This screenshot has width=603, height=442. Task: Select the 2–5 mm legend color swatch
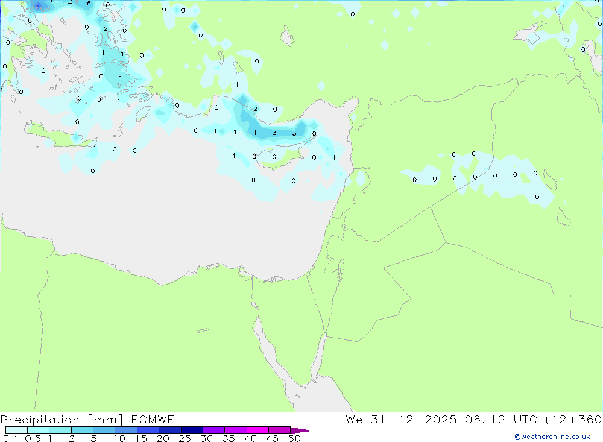[82, 430]
